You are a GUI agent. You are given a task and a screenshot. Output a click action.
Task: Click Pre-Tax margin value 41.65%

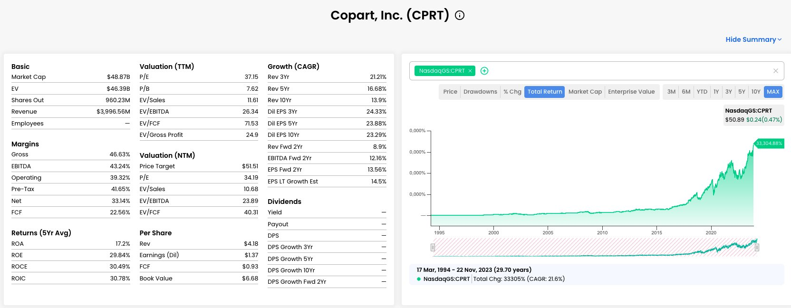pyautogui.click(x=120, y=189)
